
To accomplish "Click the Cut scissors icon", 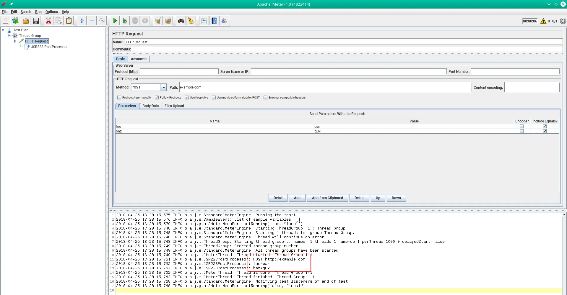I will point(49,21).
